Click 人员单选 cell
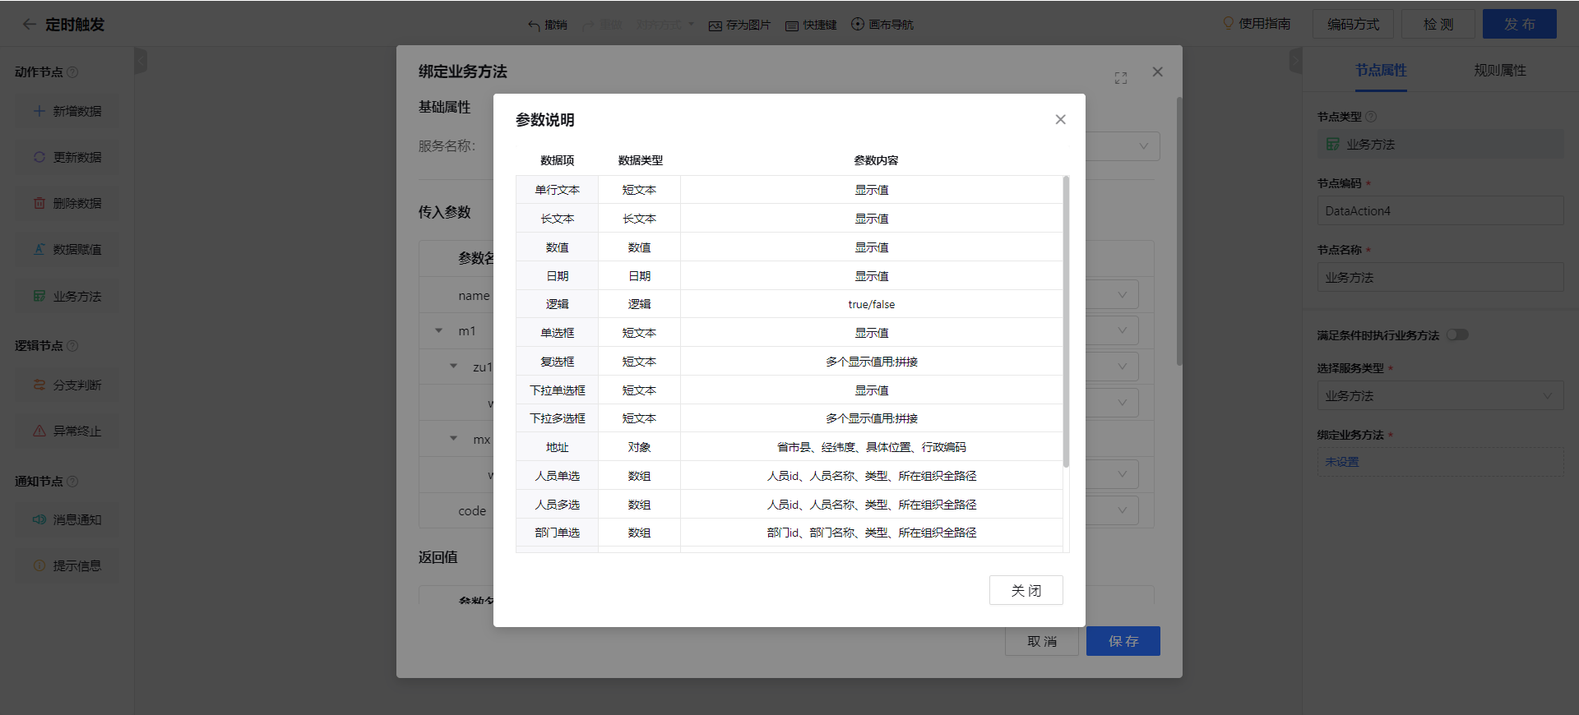Viewport: 1579px width, 715px height. coord(557,476)
